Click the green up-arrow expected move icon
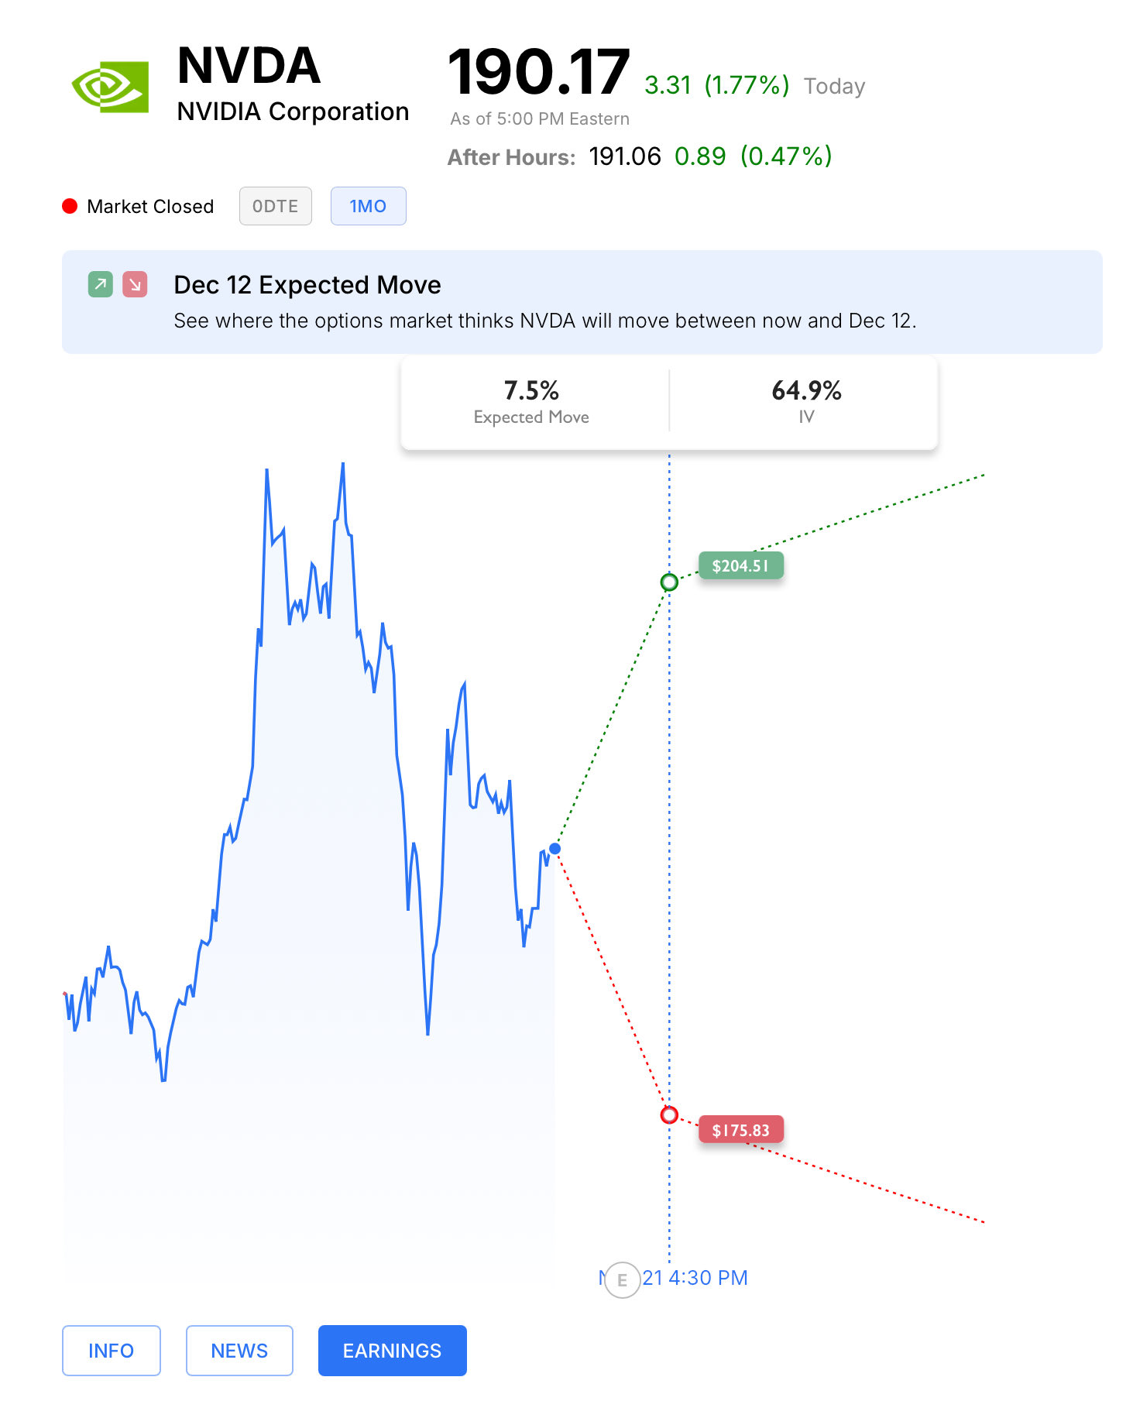Viewport: 1133px width, 1401px height. click(x=101, y=284)
